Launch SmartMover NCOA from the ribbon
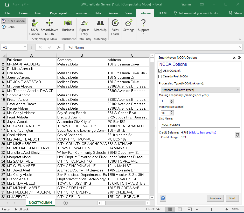Viewport: 244px width, 213px height. [x=49, y=27]
